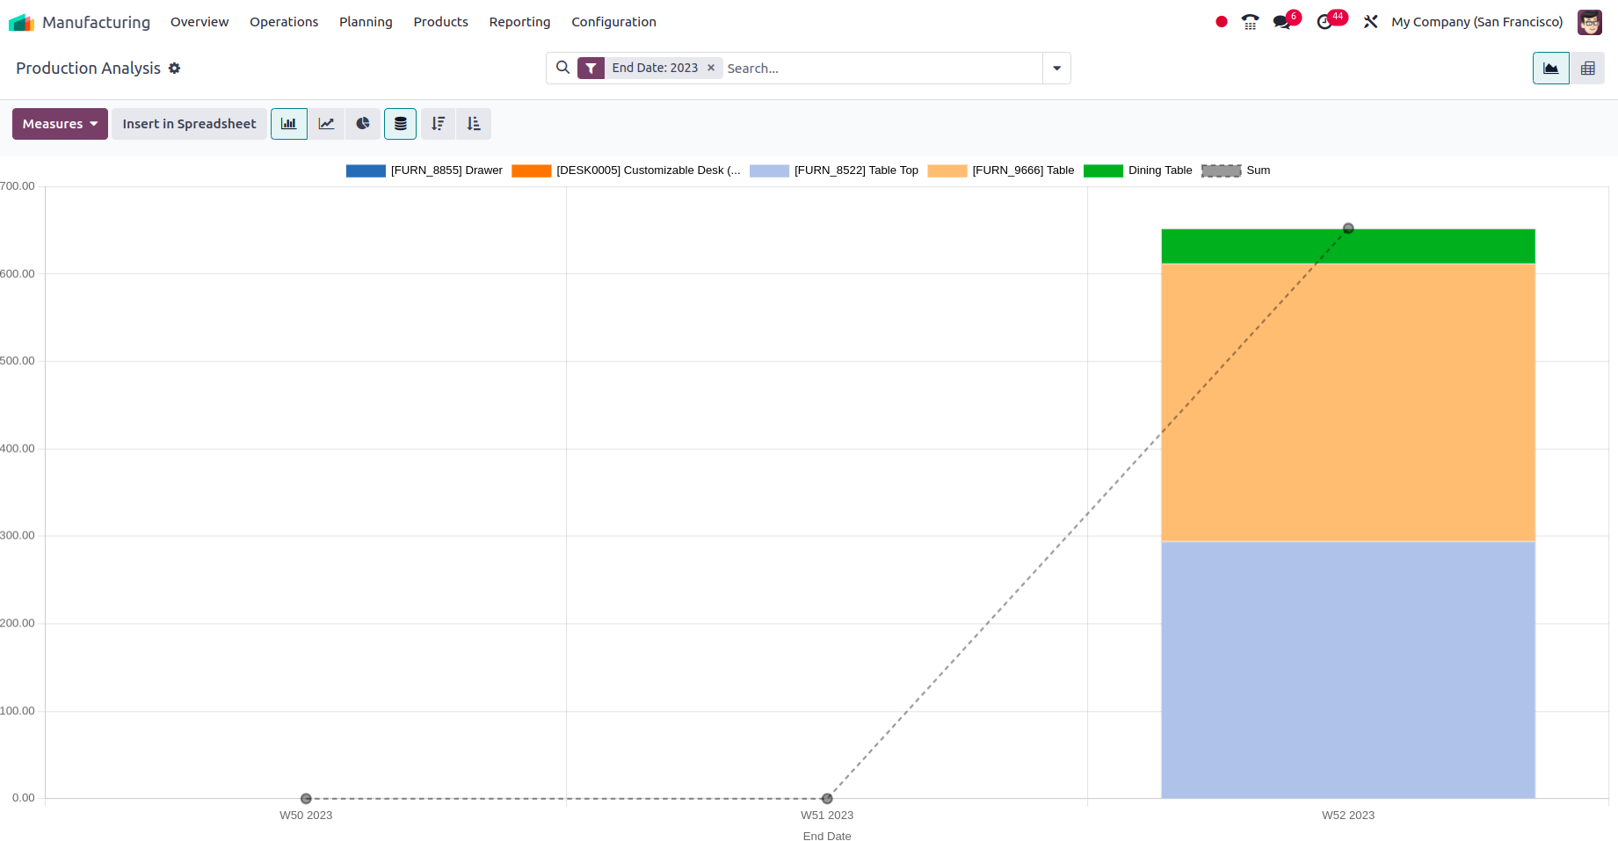Open the pivot table view
The image size is (1618, 841).
pos(1587,69)
